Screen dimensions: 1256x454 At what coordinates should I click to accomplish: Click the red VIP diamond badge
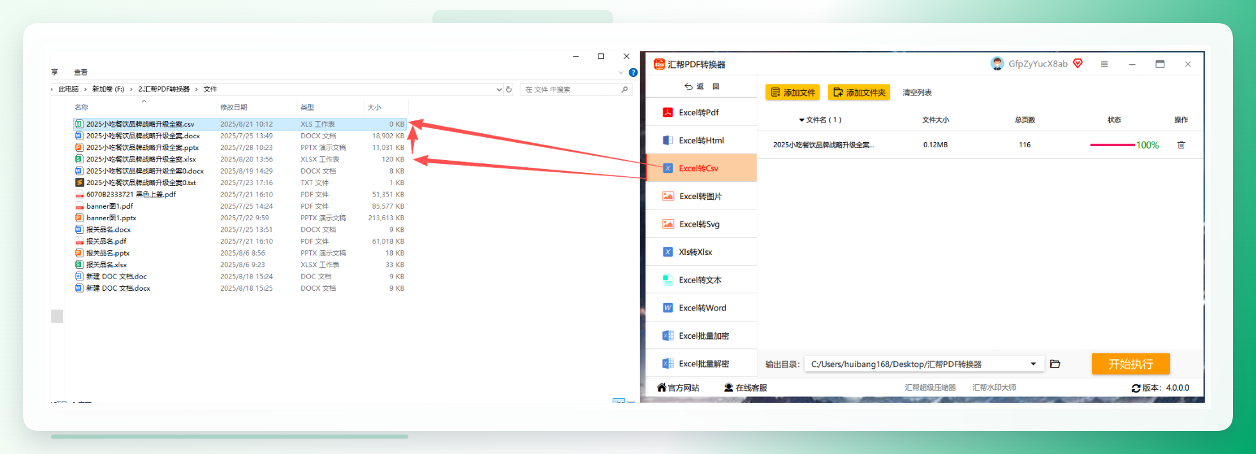tap(1078, 63)
